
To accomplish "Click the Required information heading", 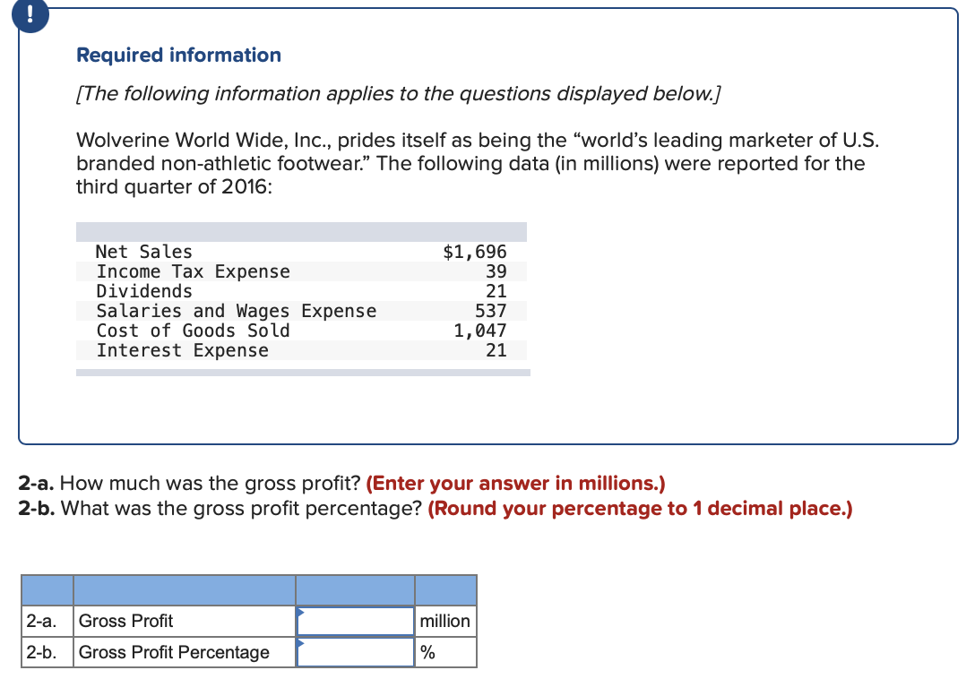I will click(177, 55).
